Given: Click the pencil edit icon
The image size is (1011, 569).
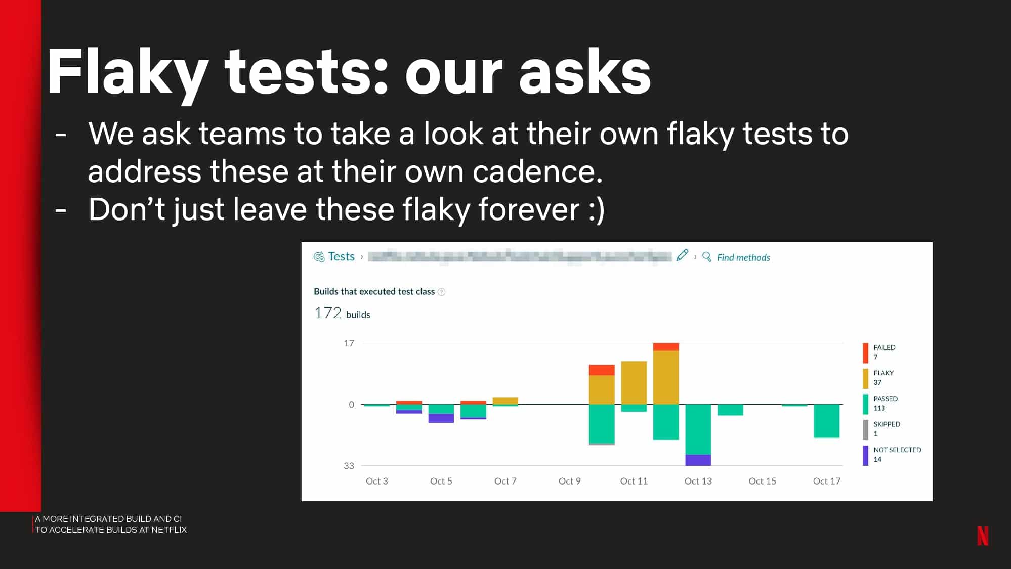Looking at the screenshot, I should click(682, 255).
